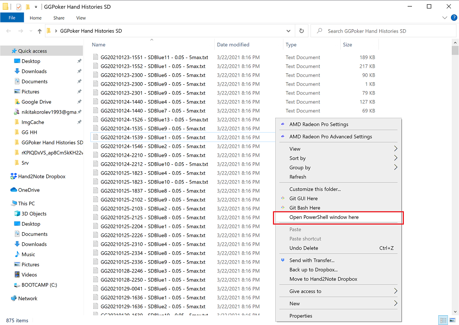459x325 pixels.
Task: Open Help with the question mark button
Action: tap(454, 18)
